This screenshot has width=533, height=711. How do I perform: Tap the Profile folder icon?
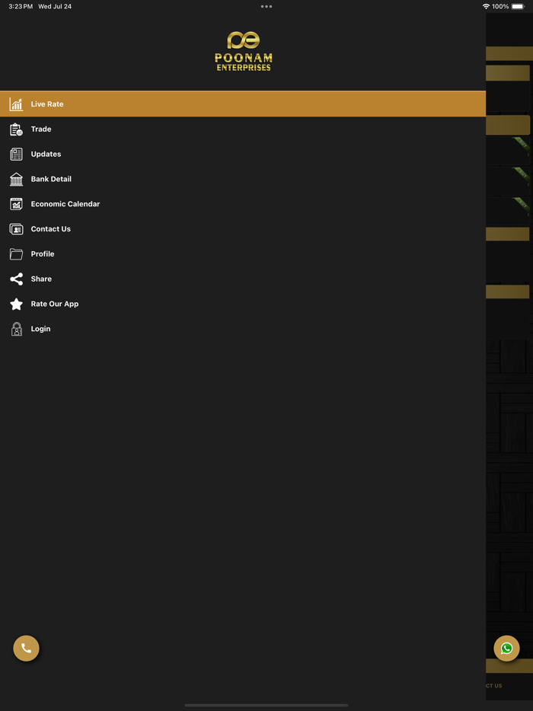click(16, 254)
